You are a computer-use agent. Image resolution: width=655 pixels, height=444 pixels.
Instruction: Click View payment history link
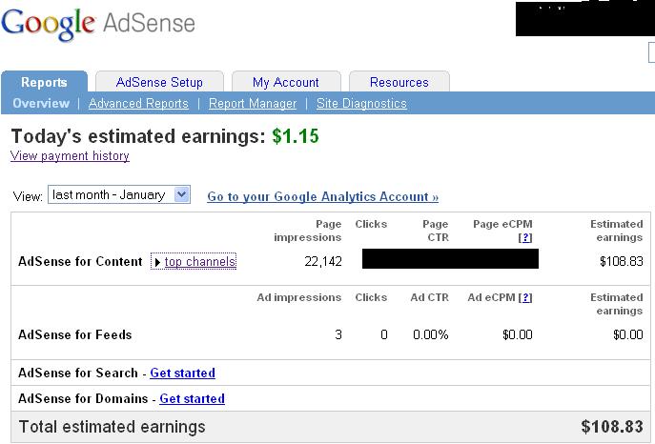(x=70, y=155)
